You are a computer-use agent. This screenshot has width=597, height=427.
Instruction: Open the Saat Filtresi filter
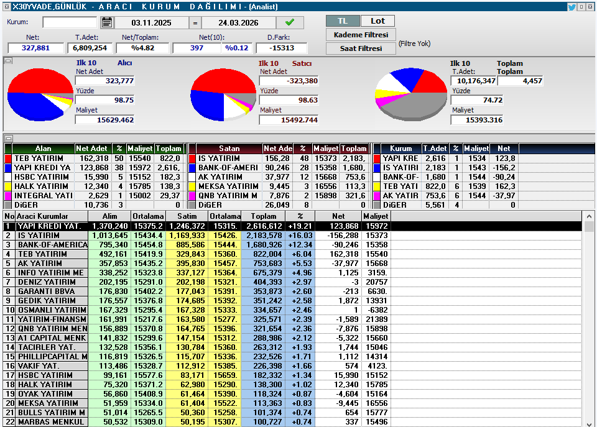tap(361, 48)
